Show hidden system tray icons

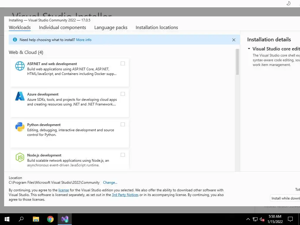248,219
